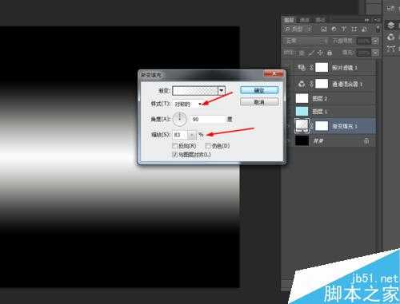Viewport: 400px width, 304px height.
Task: Select the 渐变填充 1 layer name
Action: pos(345,126)
